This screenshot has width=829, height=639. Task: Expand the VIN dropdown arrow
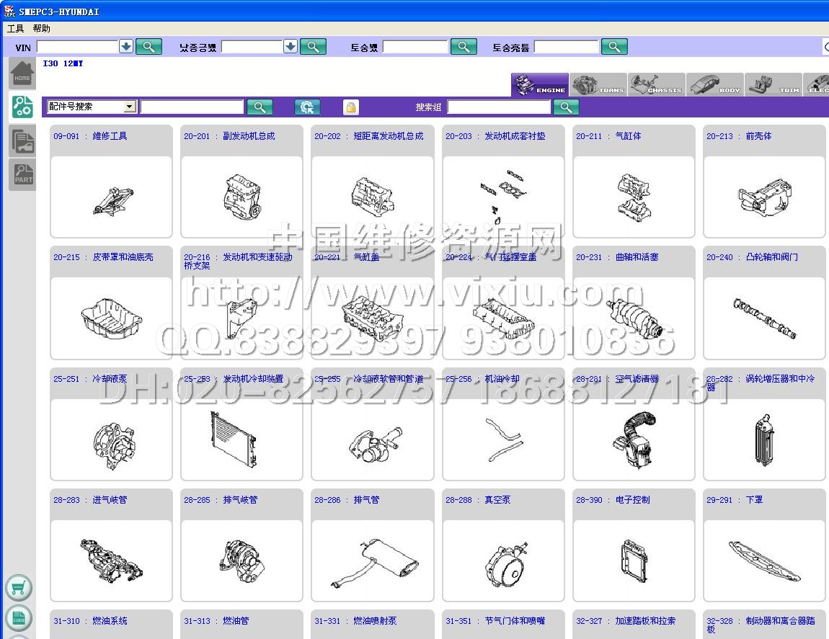click(126, 47)
